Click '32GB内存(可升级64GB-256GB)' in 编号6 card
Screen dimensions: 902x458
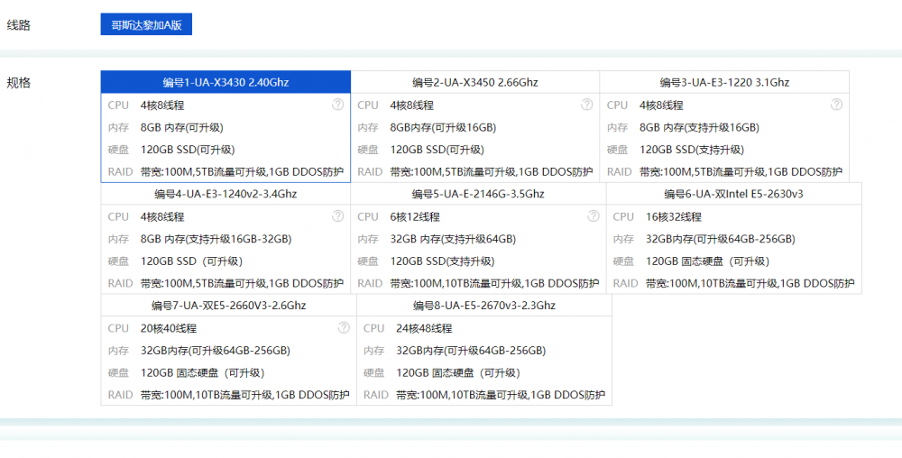pyautogui.click(x=720, y=239)
